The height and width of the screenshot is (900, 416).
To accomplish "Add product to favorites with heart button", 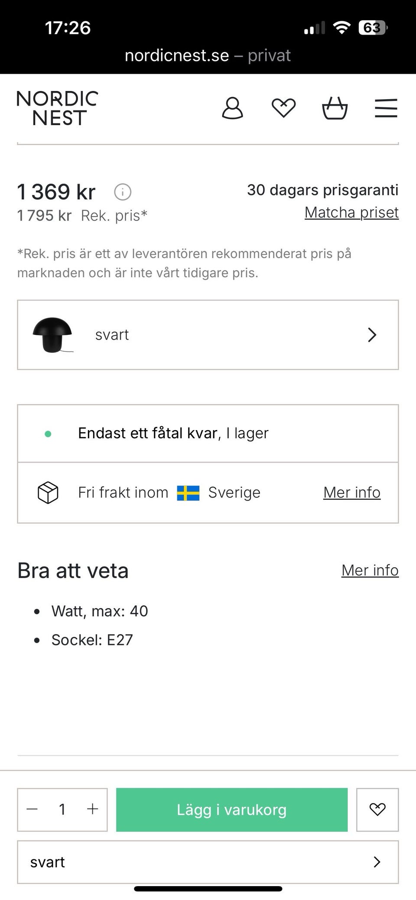I will tap(377, 809).
